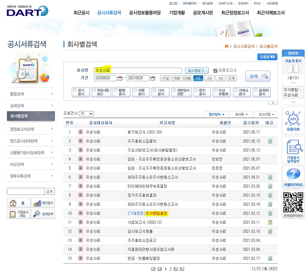Click 연 remark icon on 사업보고서 row

point(270,222)
